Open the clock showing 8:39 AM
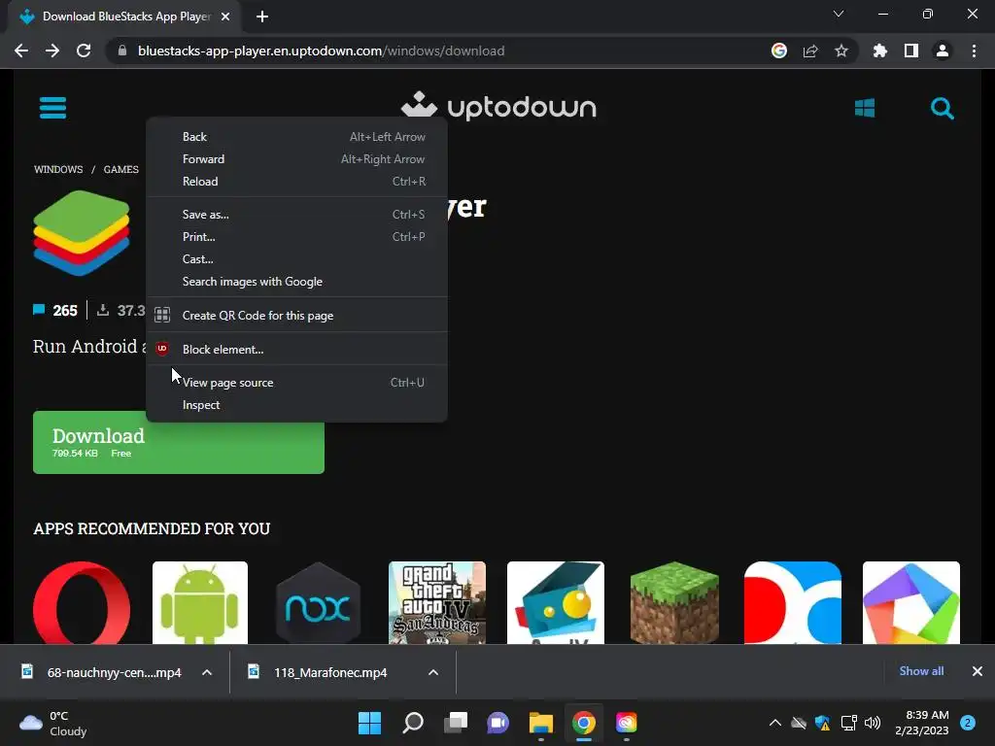The width and height of the screenshot is (995, 746). (922, 723)
